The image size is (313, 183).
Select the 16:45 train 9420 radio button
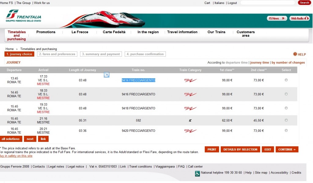pos(286,131)
